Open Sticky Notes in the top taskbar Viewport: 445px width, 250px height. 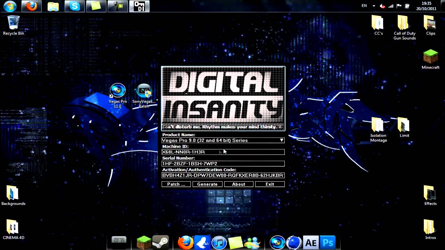96,6
